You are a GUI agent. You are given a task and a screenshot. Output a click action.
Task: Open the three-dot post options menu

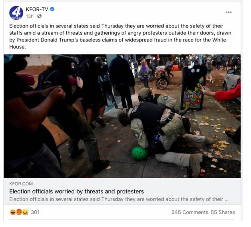coord(229,12)
